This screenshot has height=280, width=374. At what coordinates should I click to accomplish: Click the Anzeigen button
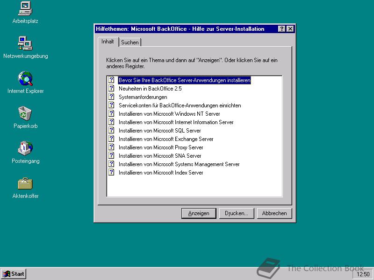point(199,213)
